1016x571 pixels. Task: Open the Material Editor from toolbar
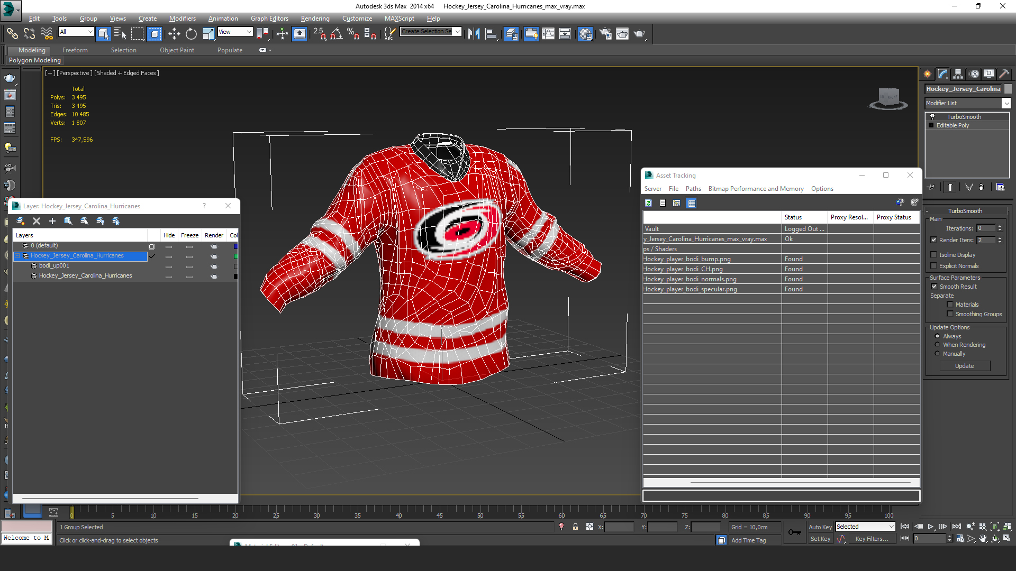[x=585, y=34]
